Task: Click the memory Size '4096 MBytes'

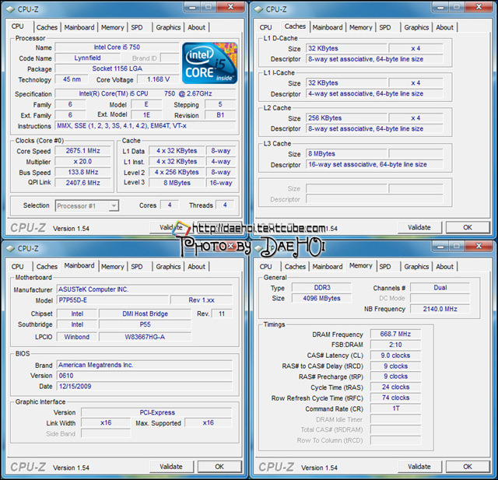Action: tap(321, 299)
